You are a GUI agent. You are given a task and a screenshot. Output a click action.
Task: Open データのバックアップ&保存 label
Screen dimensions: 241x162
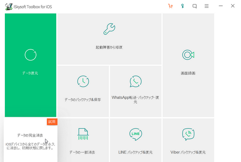[83, 100]
